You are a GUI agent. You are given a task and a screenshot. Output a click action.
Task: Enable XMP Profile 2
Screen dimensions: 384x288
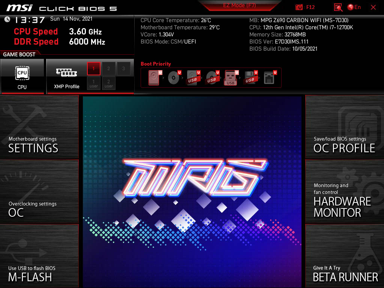point(109,69)
